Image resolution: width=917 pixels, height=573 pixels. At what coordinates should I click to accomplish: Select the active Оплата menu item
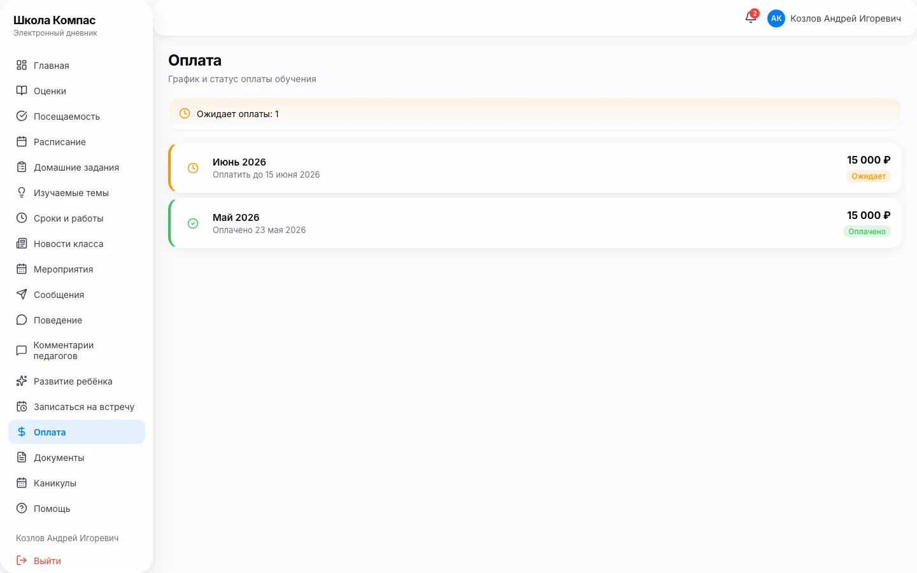pos(76,432)
